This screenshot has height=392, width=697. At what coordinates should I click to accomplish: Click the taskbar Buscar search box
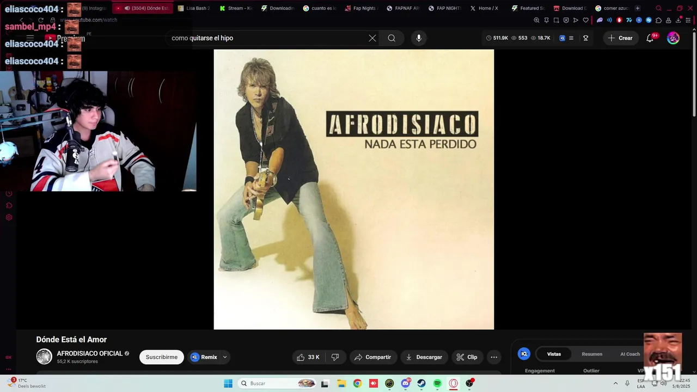coord(278,383)
